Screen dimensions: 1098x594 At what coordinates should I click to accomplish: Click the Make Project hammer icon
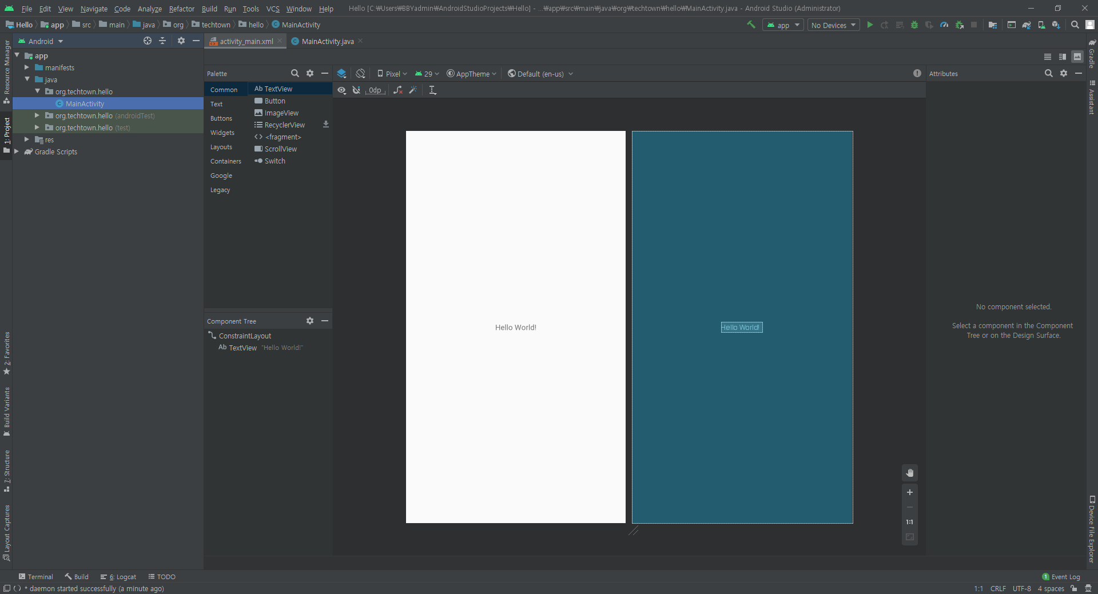(751, 25)
